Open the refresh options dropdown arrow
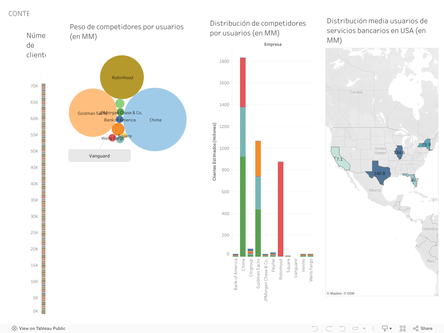The height and width of the screenshot is (333, 444). point(364,328)
